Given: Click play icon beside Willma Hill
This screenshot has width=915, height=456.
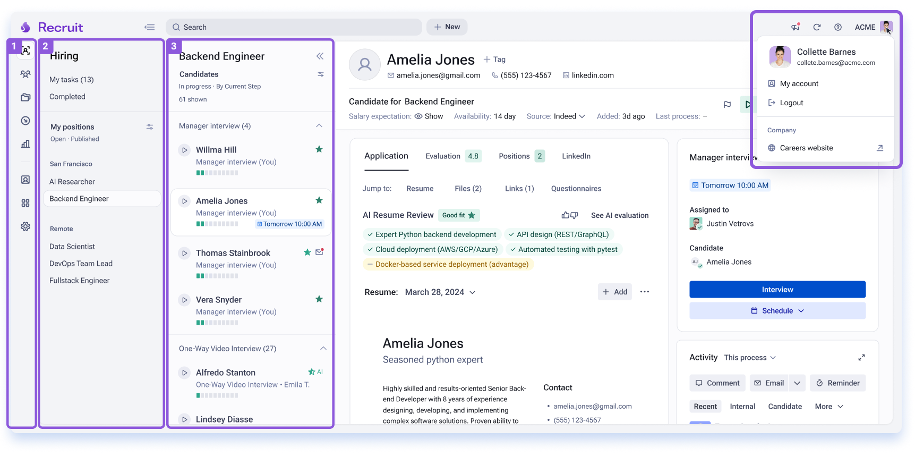Looking at the screenshot, I should (184, 150).
